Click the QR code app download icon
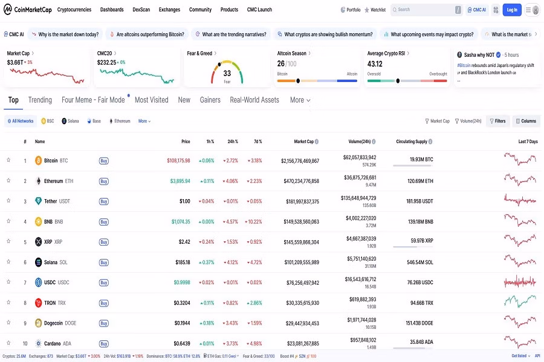 tap(496, 10)
